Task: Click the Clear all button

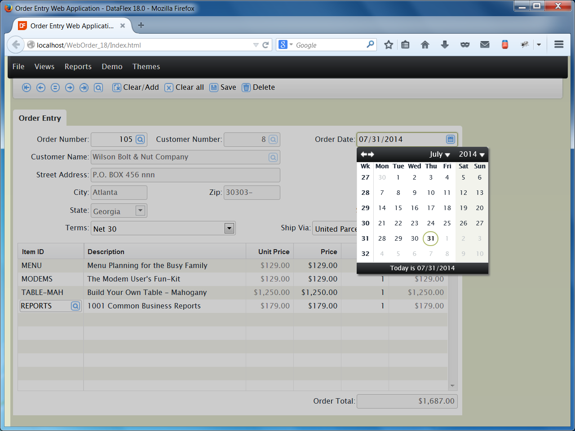Action: pyautogui.click(x=184, y=88)
